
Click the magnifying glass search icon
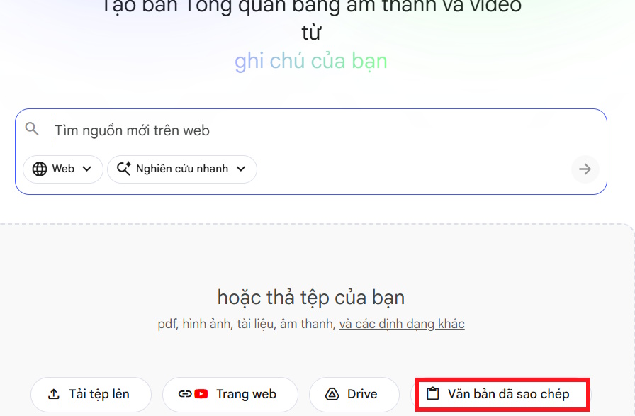point(32,129)
